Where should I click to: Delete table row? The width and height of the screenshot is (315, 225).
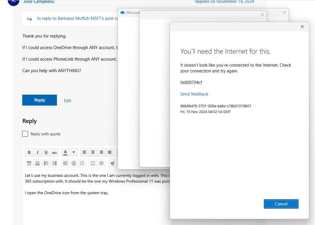(65, 163)
